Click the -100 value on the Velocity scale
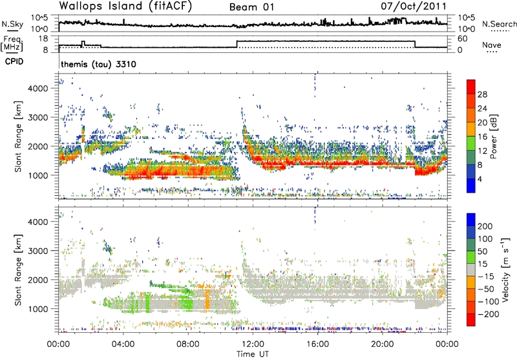This screenshot has width=517, height=358. tap(488, 302)
